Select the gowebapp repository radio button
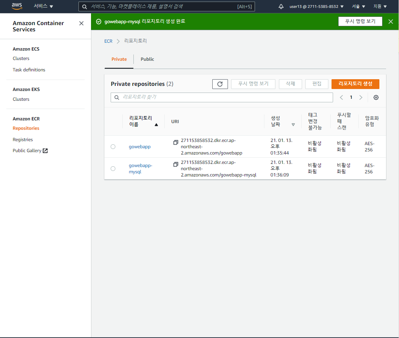This screenshot has width=399, height=338. [113, 147]
